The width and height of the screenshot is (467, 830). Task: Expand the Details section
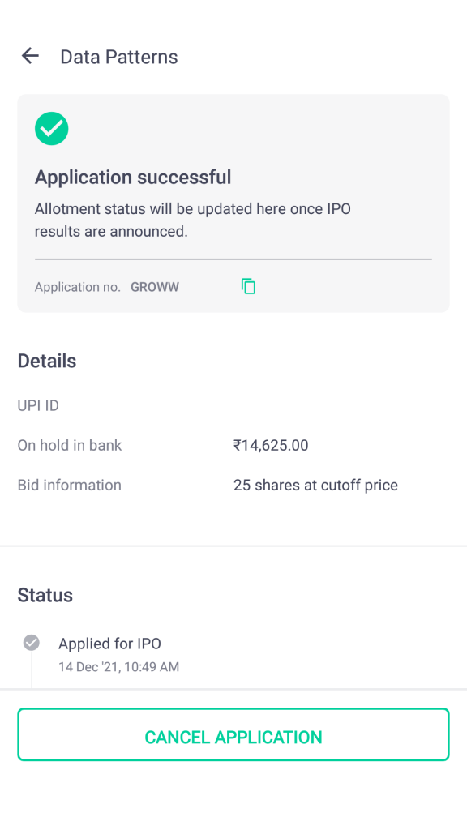(46, 361)
